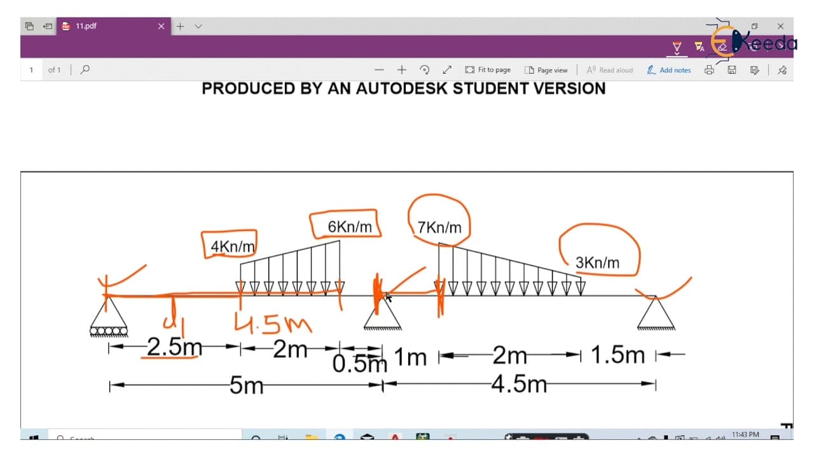This screenshot has width=814, height=457.
Task: Click the Autodesk Student Version heading
Action: coord(404,89)
